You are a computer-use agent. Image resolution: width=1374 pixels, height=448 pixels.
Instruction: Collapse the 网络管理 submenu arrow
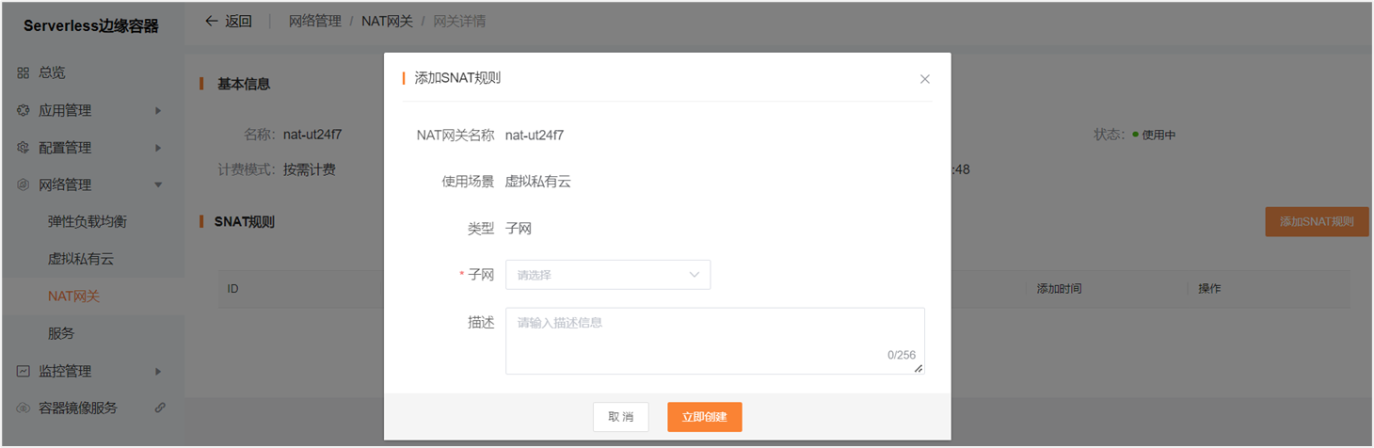[x=158, y=185]
